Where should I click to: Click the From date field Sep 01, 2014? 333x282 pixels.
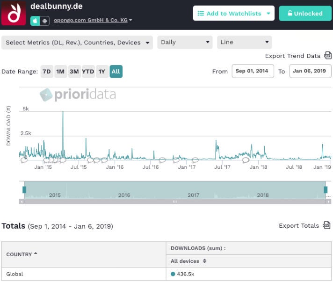pyautogui.click(x=253, y=72)
